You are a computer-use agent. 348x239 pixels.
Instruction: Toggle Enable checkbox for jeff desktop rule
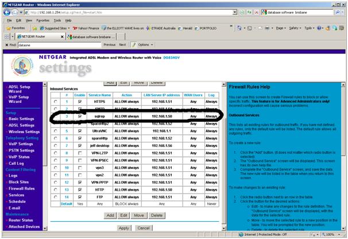[x=80, y=146]
